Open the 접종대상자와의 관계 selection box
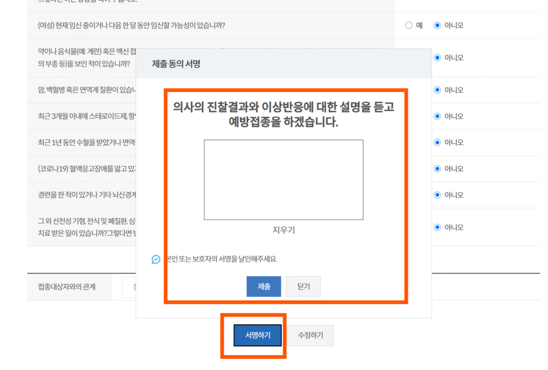 tap(128, 286)
